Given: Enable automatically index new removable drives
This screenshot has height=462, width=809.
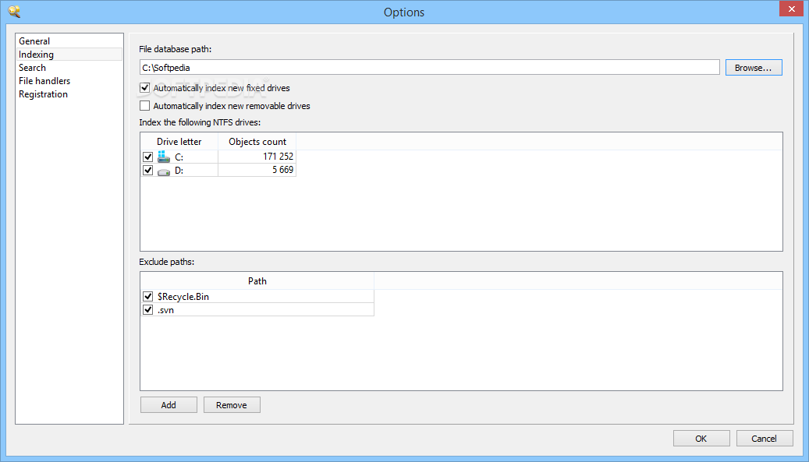Looking at the screenshot, I should [x=145, y=106].
